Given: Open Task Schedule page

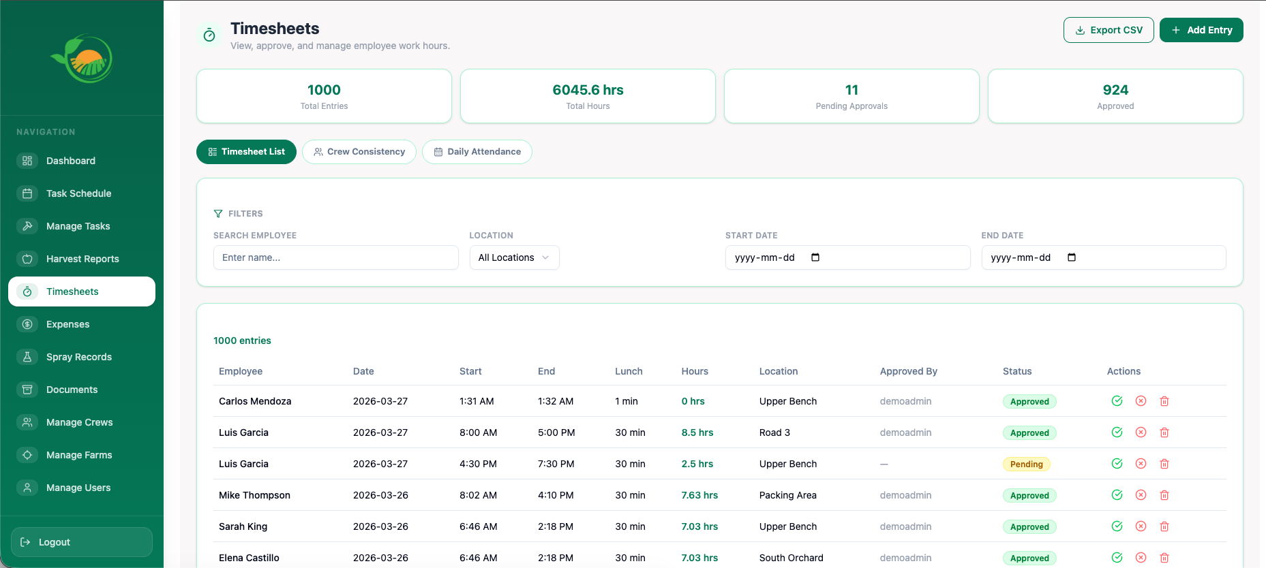Looking at the screenshot, I should 82,193.
